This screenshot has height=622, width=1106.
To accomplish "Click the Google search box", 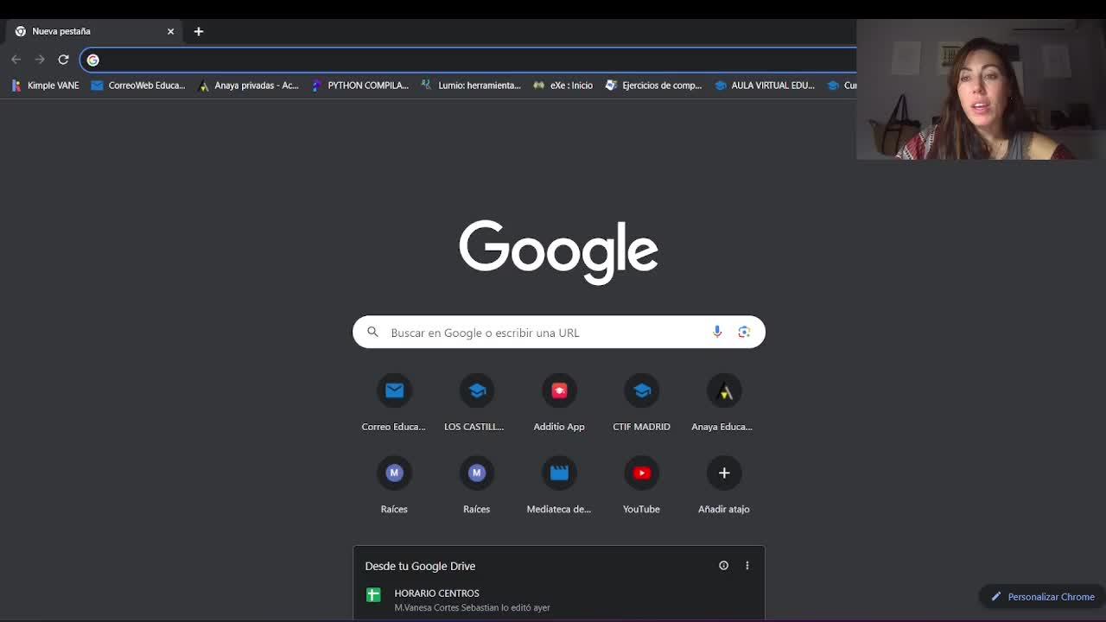I will click(559, 333).
